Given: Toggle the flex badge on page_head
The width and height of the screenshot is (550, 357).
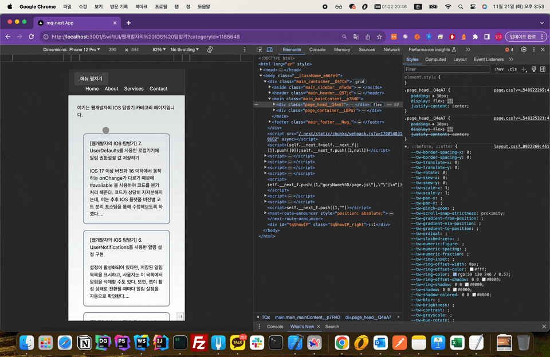Looking at the screenshot, I should click(x=378, y=104).
